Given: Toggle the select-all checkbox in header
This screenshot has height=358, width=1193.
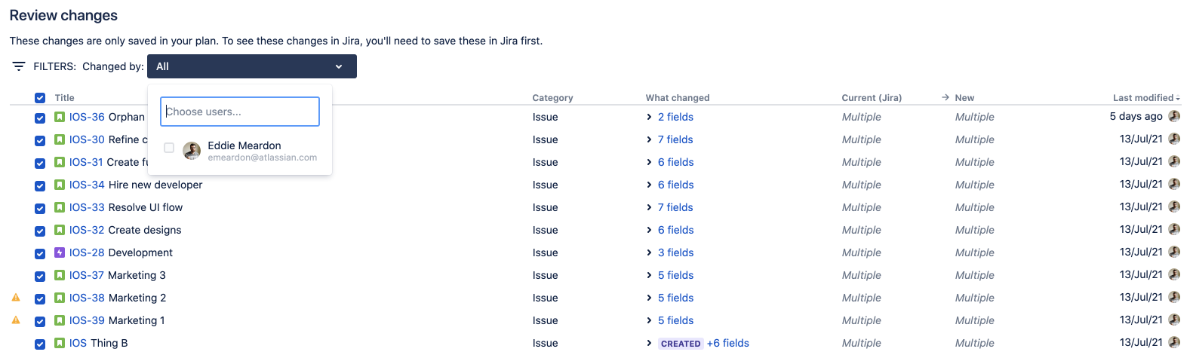Looking at the screenshot, I should coord(40,98).
